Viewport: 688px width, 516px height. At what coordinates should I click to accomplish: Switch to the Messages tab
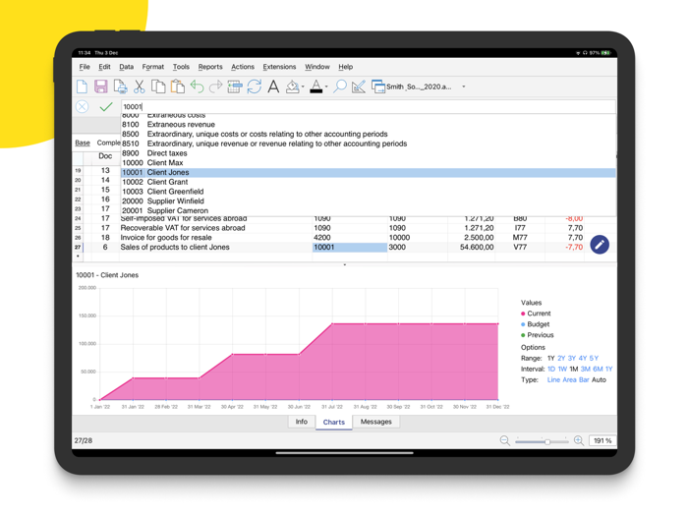(x=376, y=422)
